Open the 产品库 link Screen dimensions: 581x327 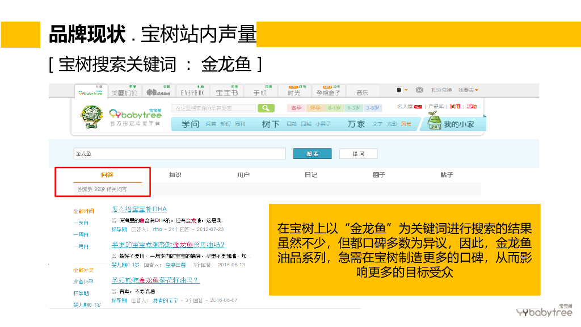pyautogui.click(x=436, y=106)
